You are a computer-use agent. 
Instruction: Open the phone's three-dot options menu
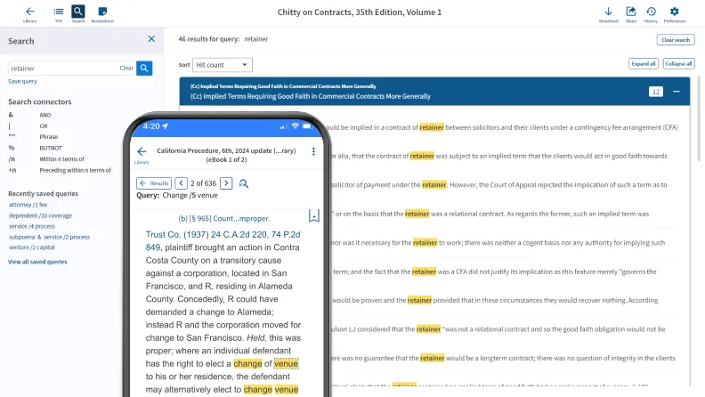point(313,152)
